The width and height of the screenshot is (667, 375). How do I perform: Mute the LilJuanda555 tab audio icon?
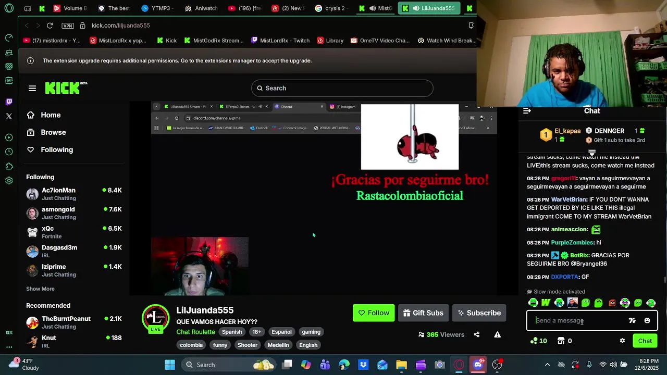[x=416, y=8]
